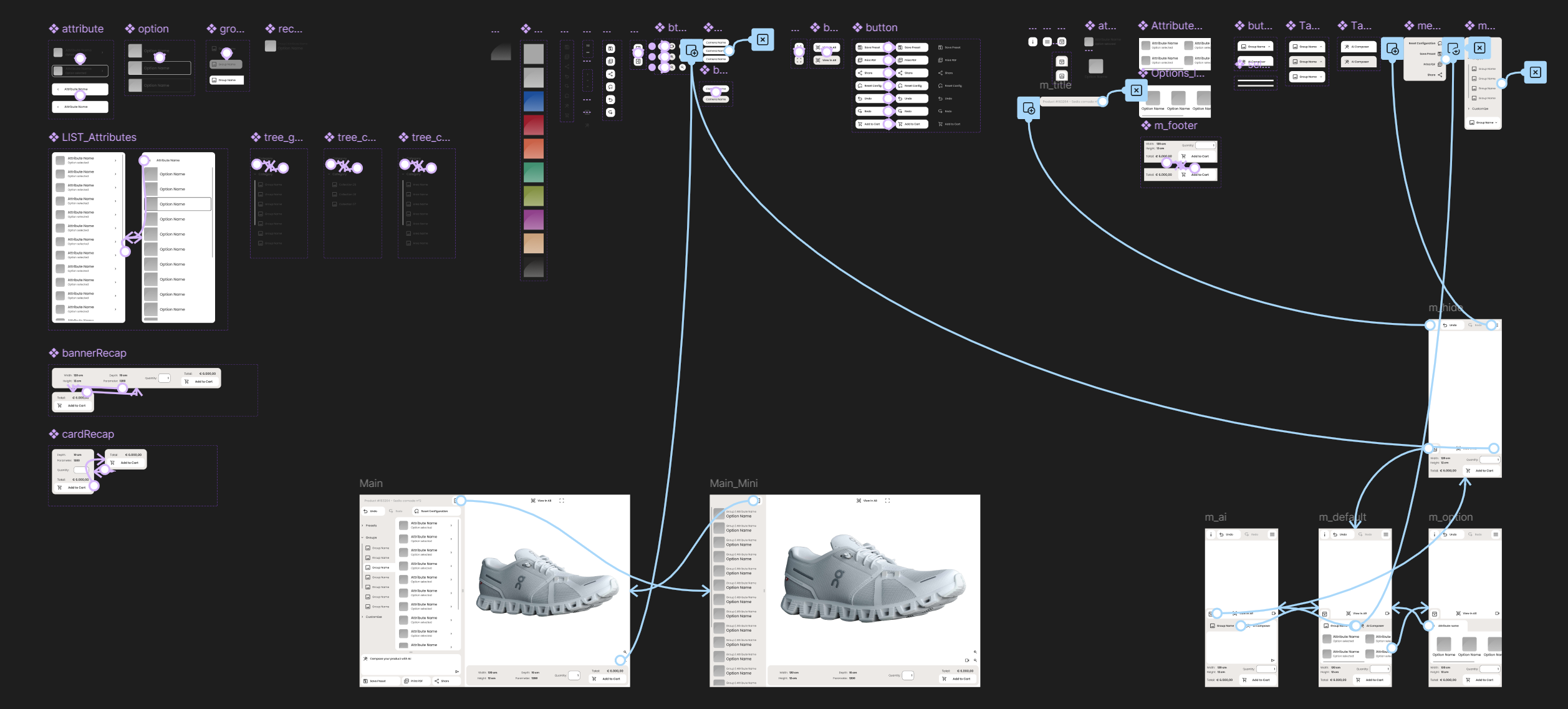Click the standalone undo icon button
Viewport: 1568px width, 709px height.
[x=610, y=100]
